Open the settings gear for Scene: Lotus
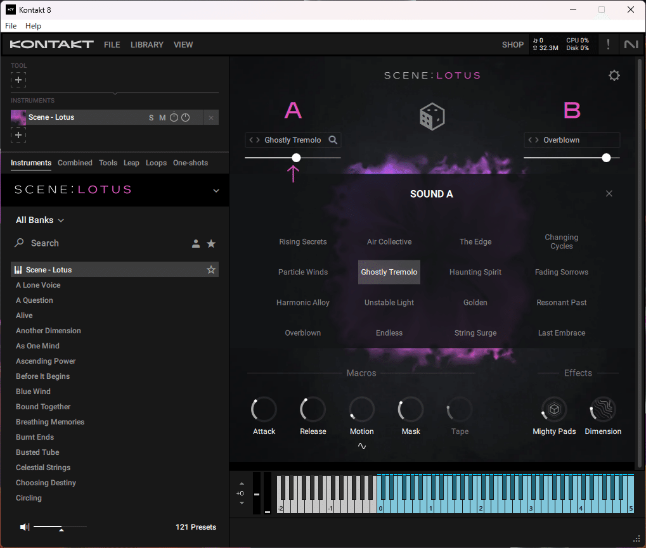 tap(614, 75)
